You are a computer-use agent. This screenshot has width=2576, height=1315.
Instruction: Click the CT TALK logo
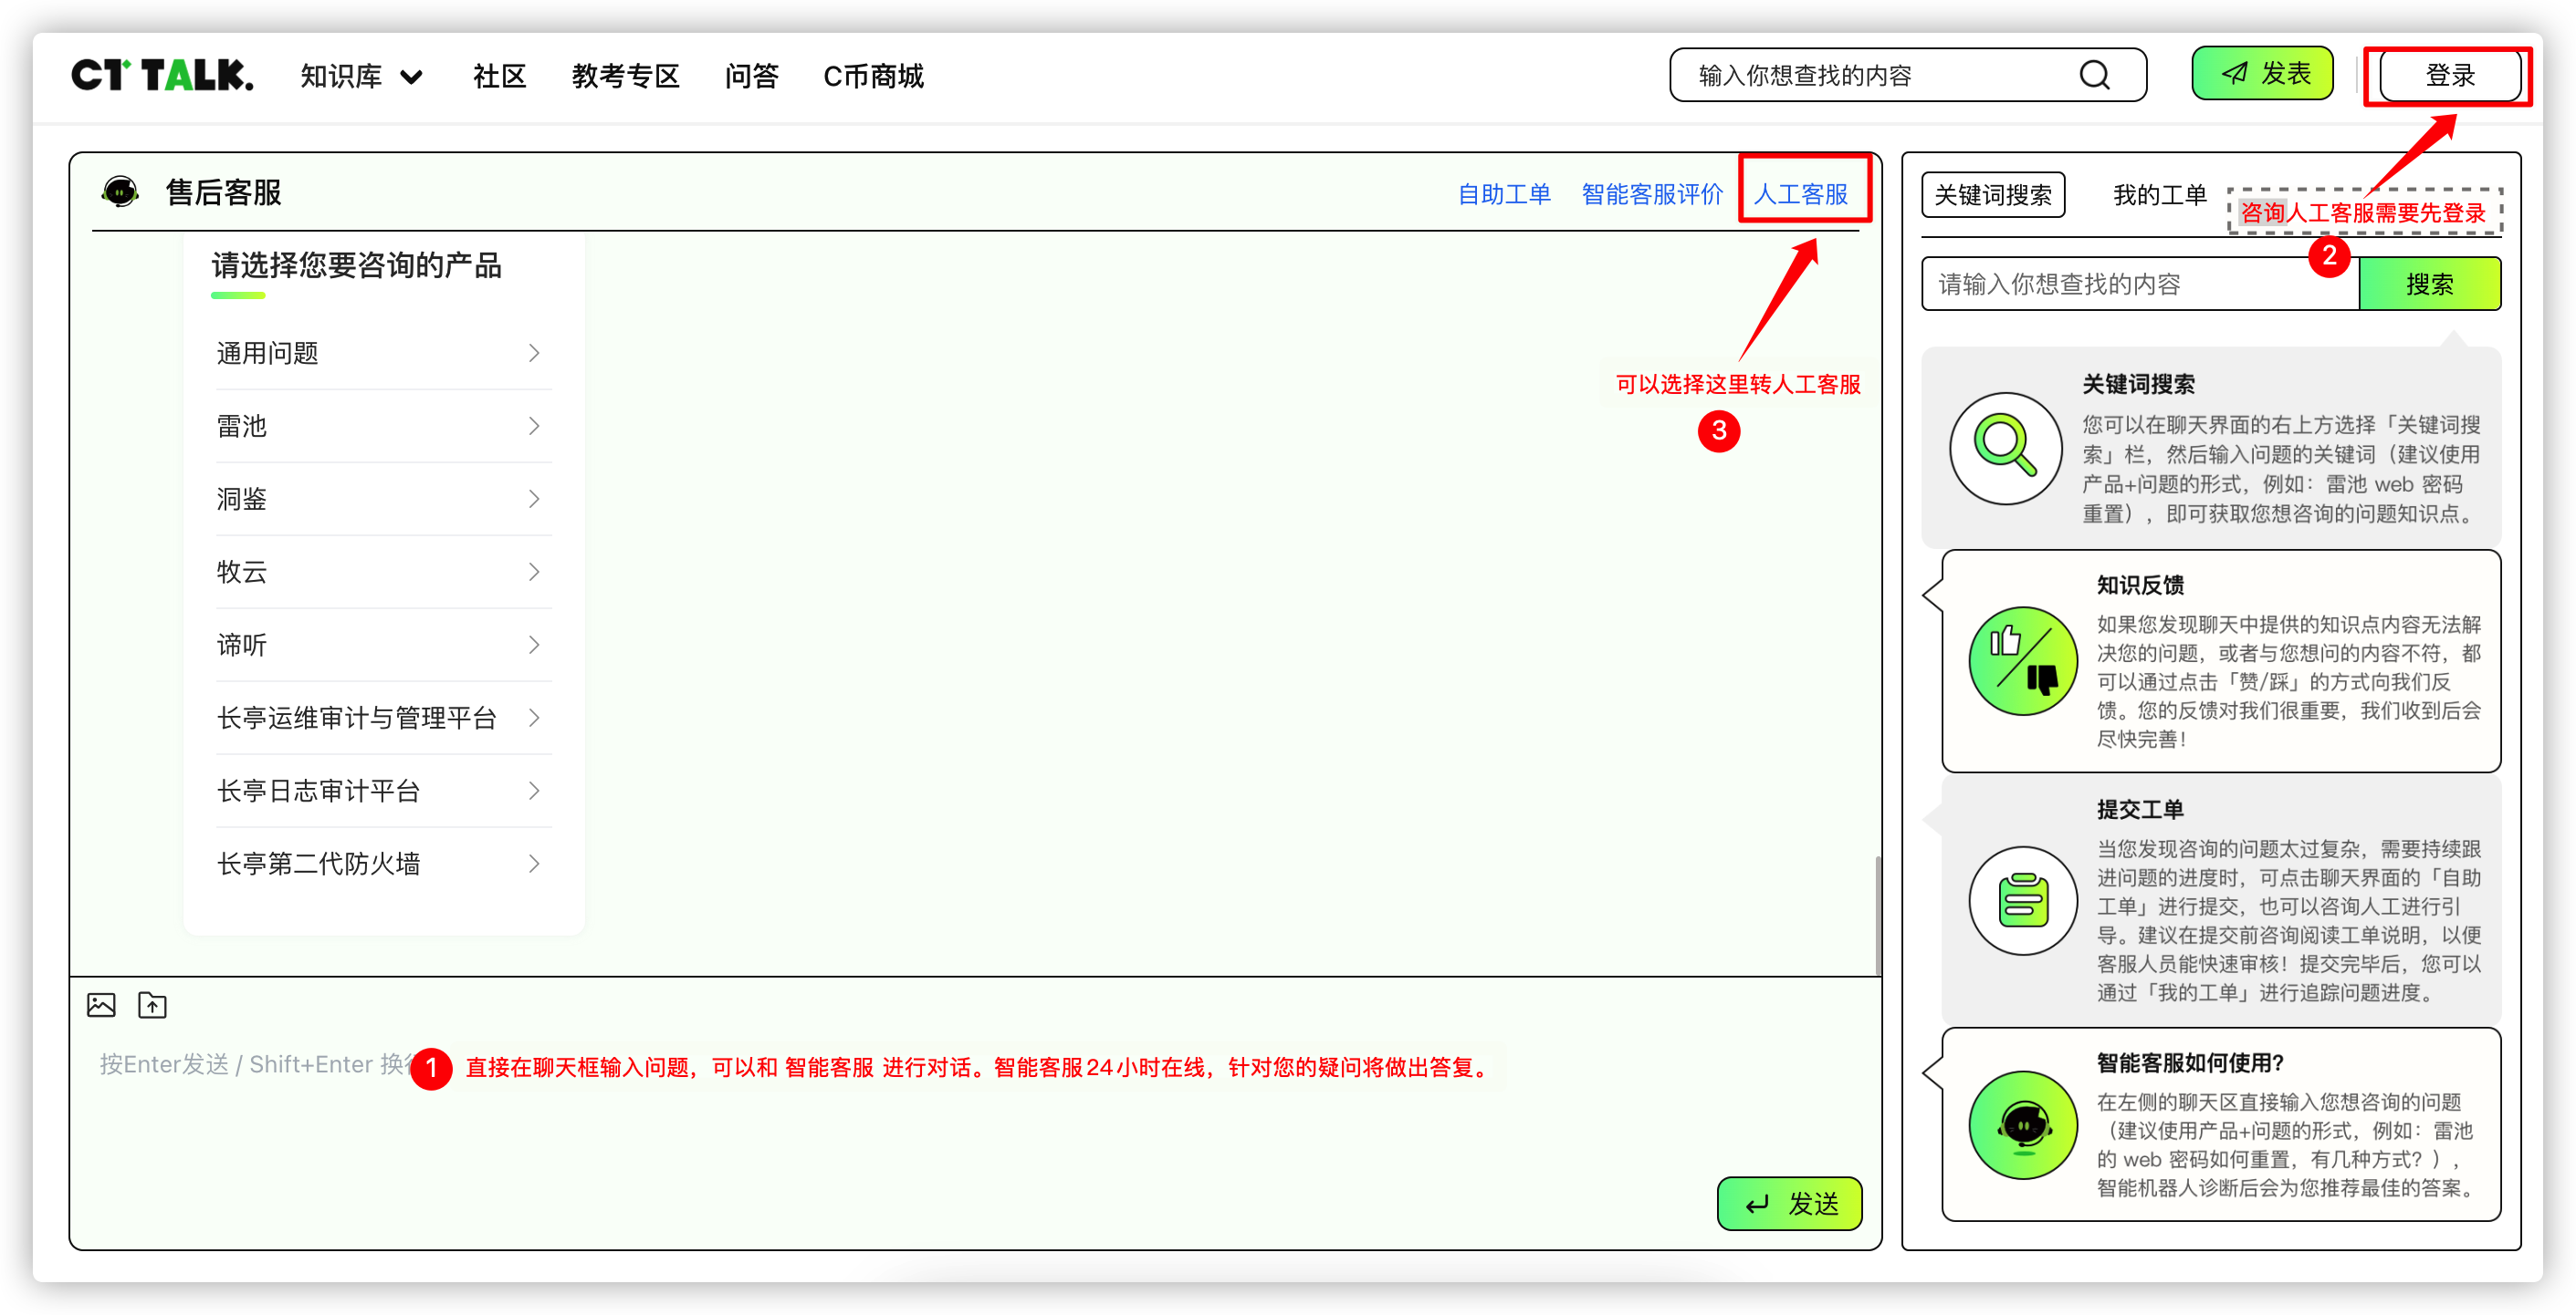click(x=163, y=76)
